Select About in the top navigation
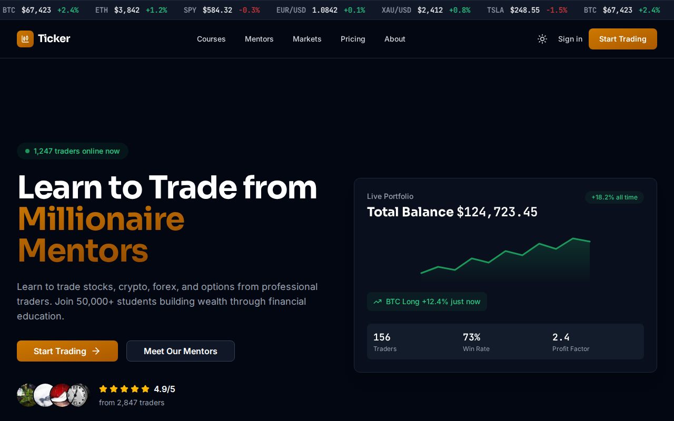 pyautogui.click(x=395, y=39)
